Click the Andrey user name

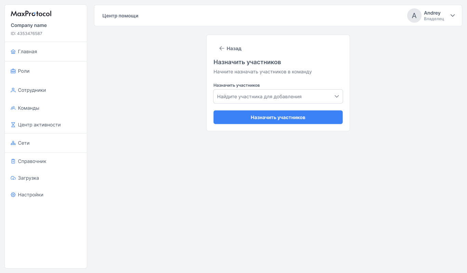pyautogui.click(x=432, y=13)
